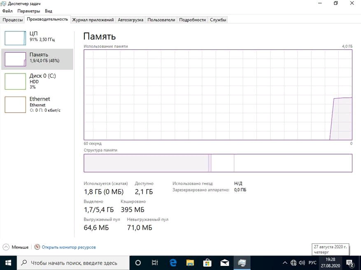Viewport: 361px width, 270px height.
Task: Open the Автозагрузка tab
Action: pyautogui.click(x=130, y=20)
